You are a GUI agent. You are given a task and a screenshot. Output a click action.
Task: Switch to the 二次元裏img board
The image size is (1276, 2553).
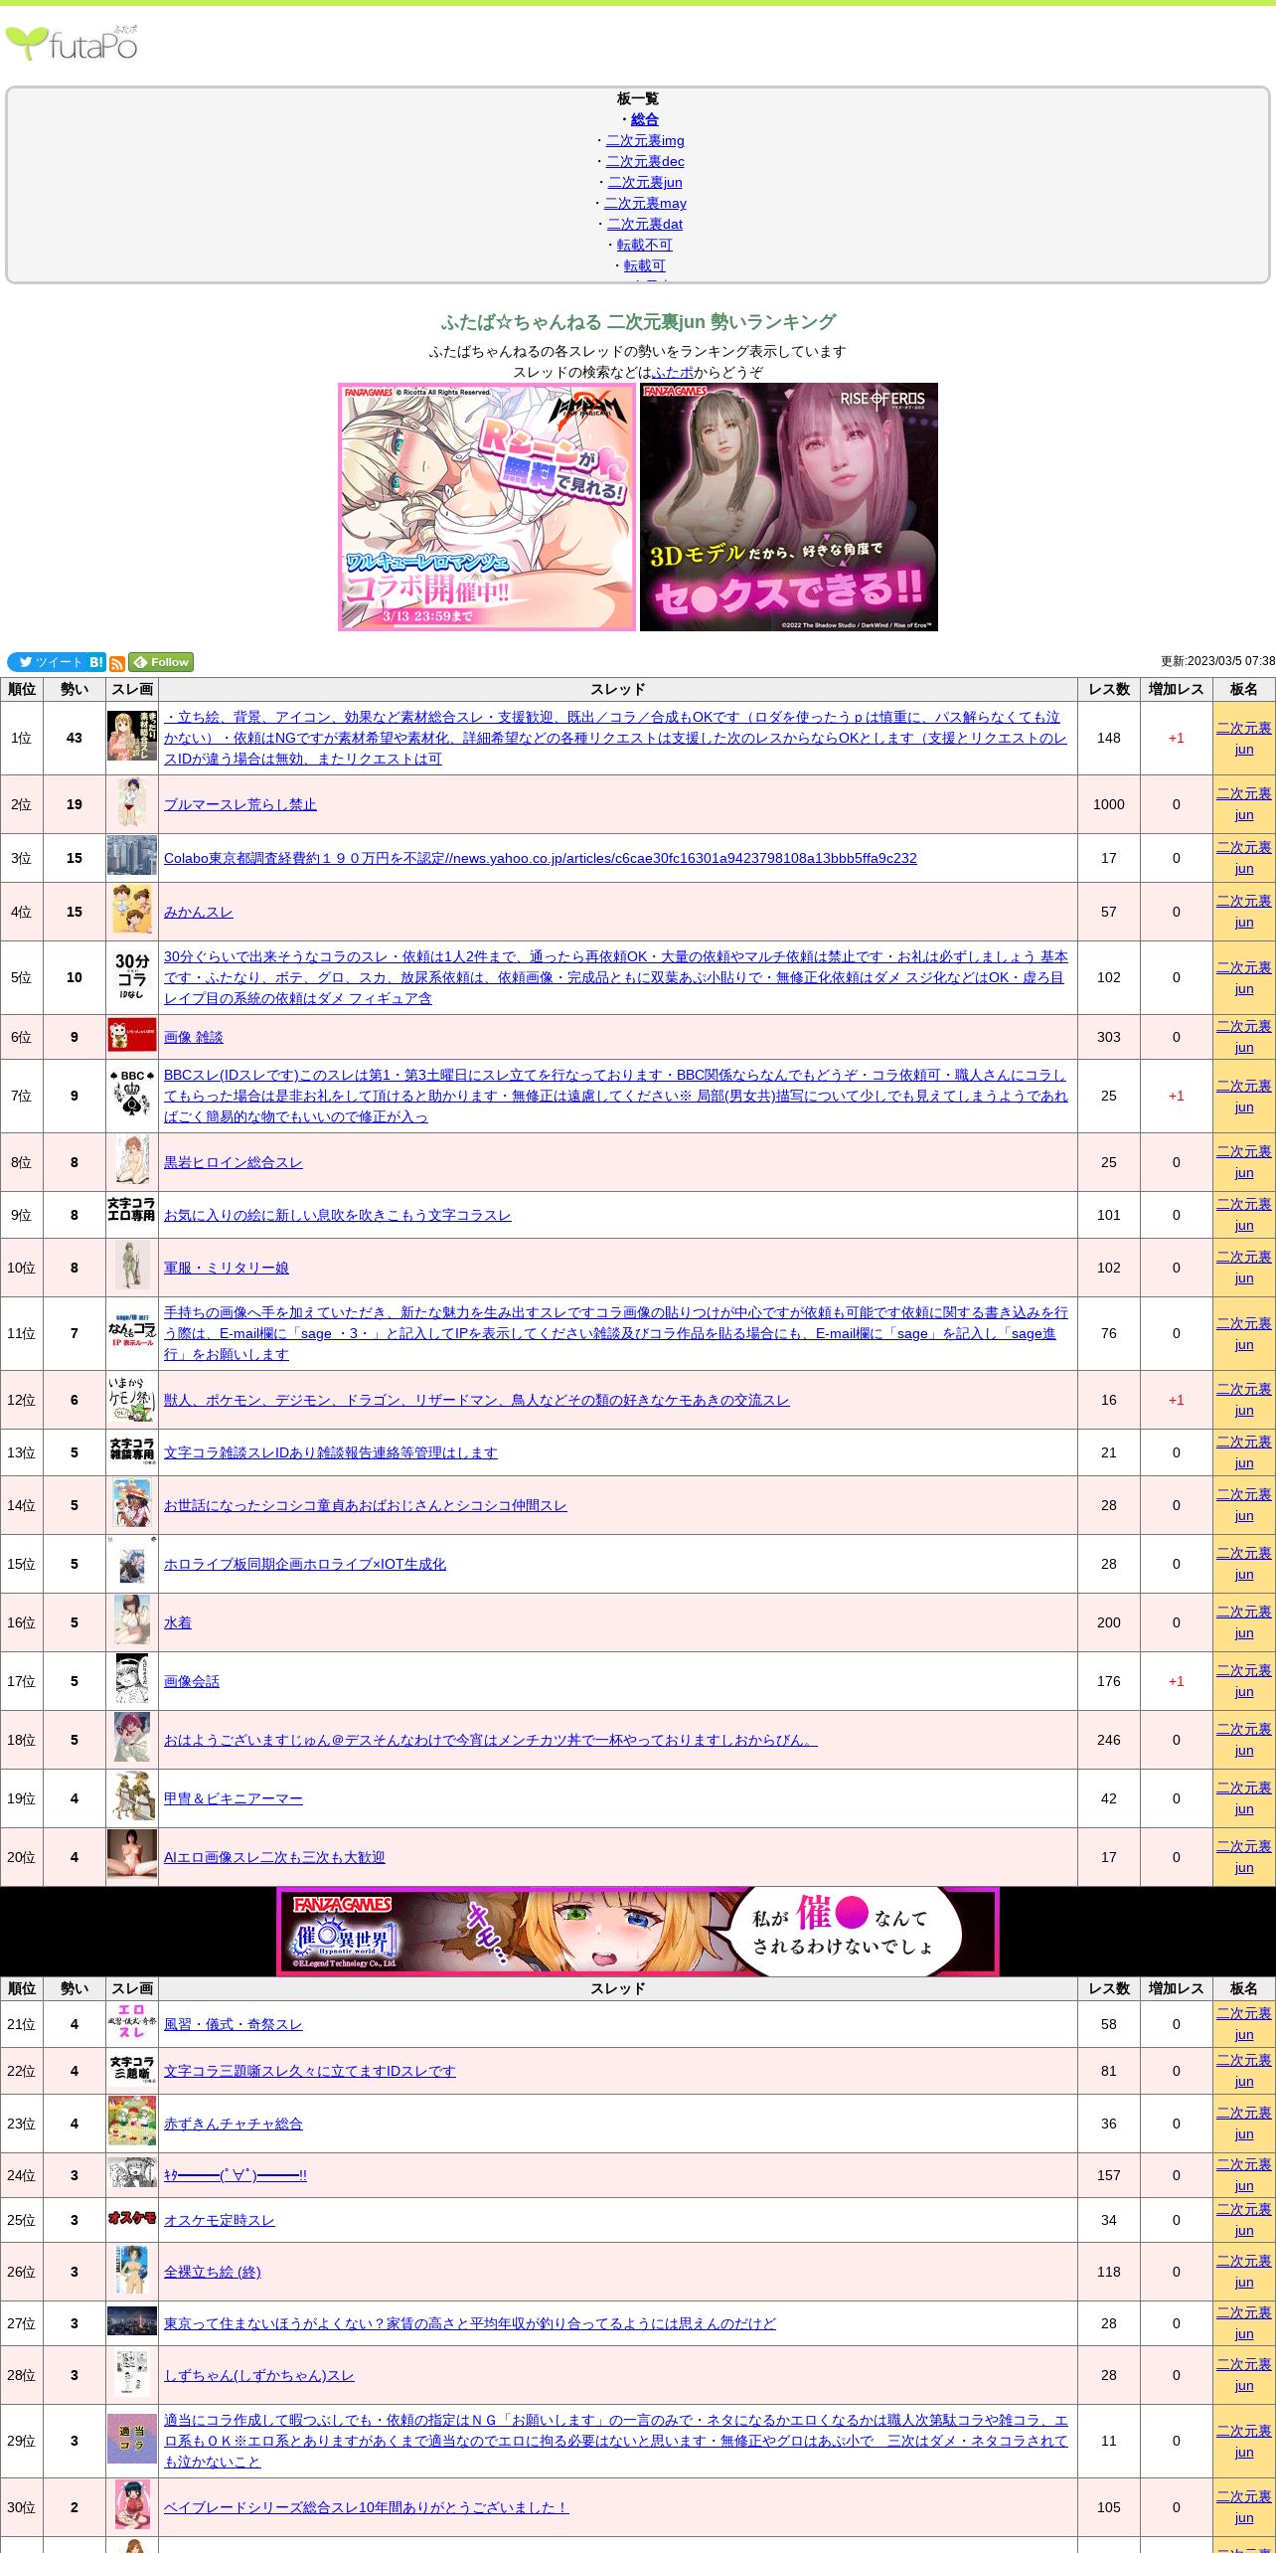(x=645, y=140)
